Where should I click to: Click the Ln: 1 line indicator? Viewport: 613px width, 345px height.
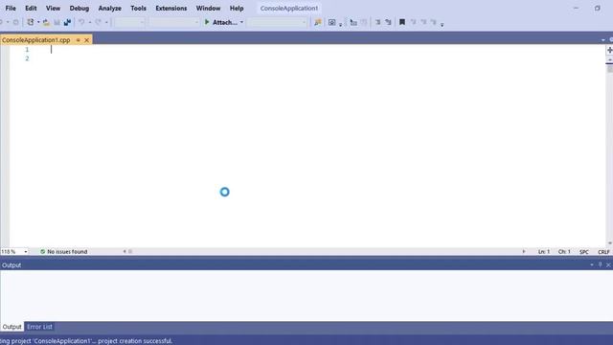pyautogui.click(x=544, y=252)
